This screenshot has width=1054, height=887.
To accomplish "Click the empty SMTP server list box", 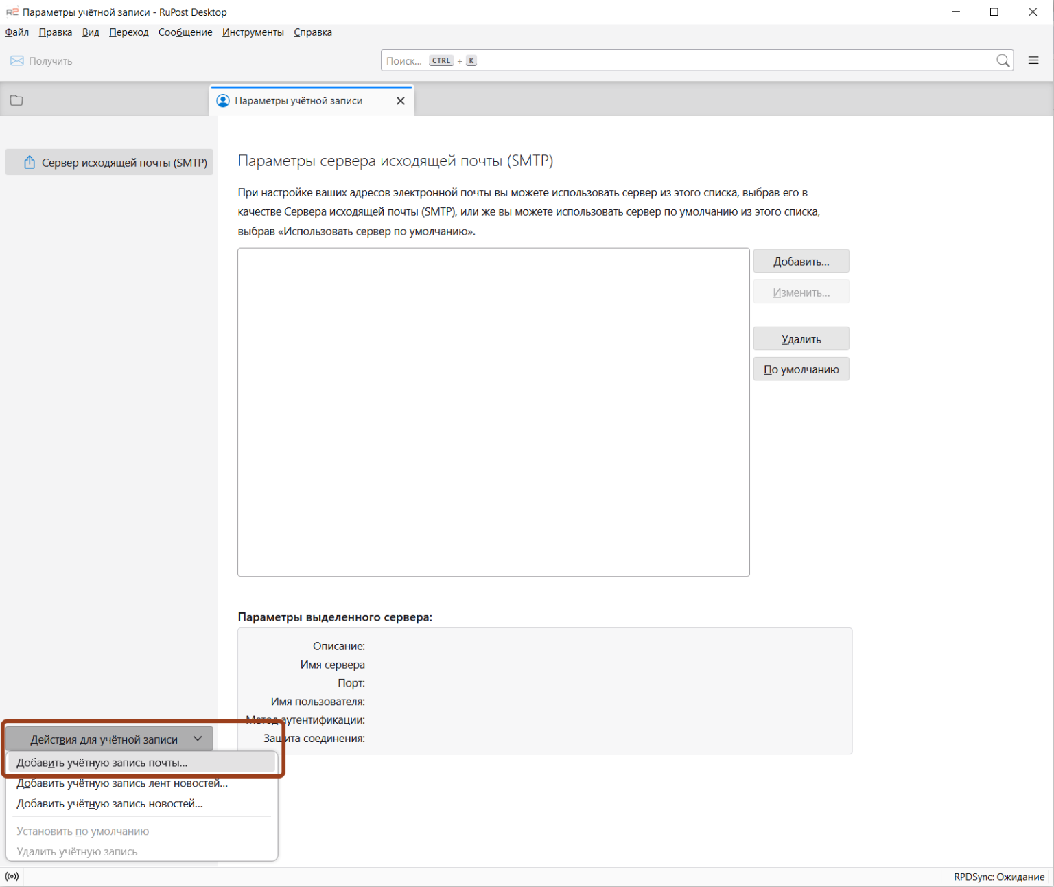I will 493,412.
